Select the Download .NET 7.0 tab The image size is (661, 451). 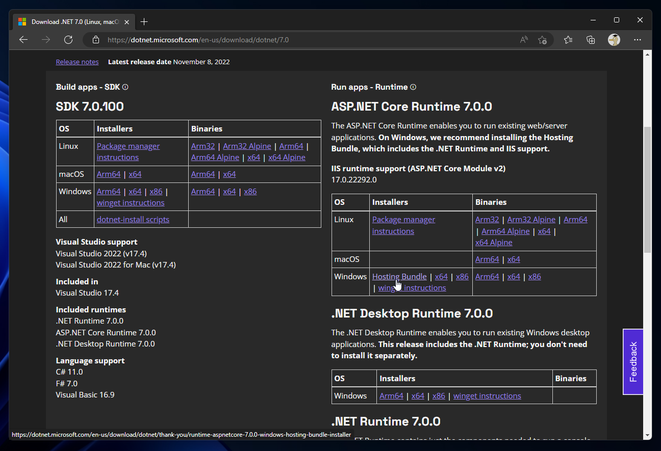click(74, 22)
